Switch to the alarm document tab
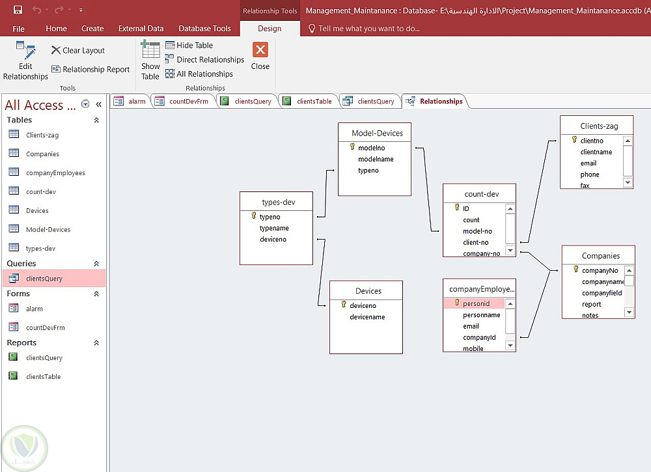Image resolution: width=651 pixels, height=472 pixels. pos(130,102)
